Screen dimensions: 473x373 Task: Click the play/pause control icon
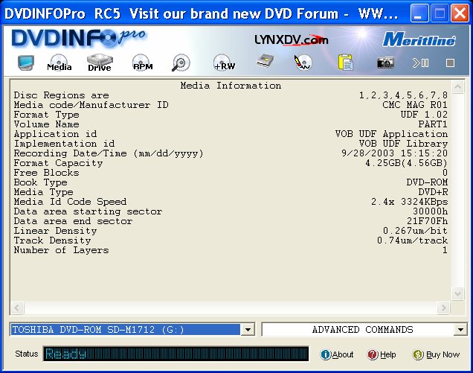pyautogui.click(x=420, y=63)
